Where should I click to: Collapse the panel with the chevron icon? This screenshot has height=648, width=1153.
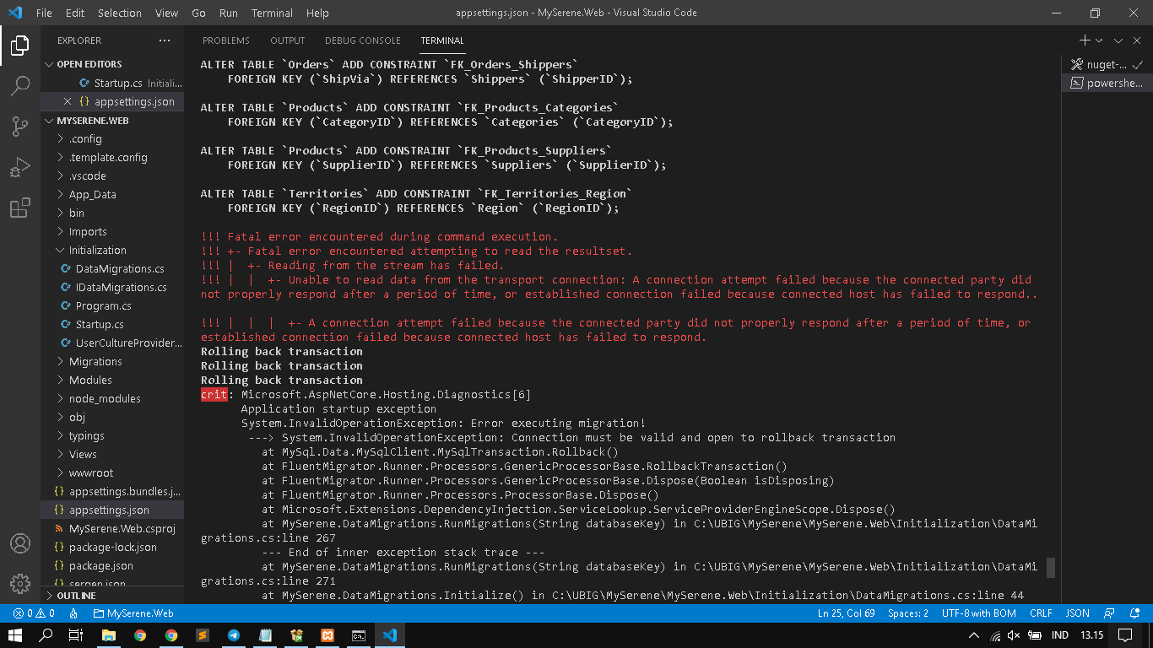click(1118, 40)
